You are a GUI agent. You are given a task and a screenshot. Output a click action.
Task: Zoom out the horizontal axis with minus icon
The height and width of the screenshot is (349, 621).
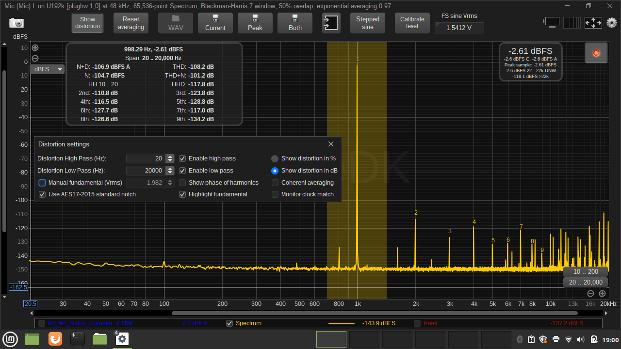click(x=590, y=293)
